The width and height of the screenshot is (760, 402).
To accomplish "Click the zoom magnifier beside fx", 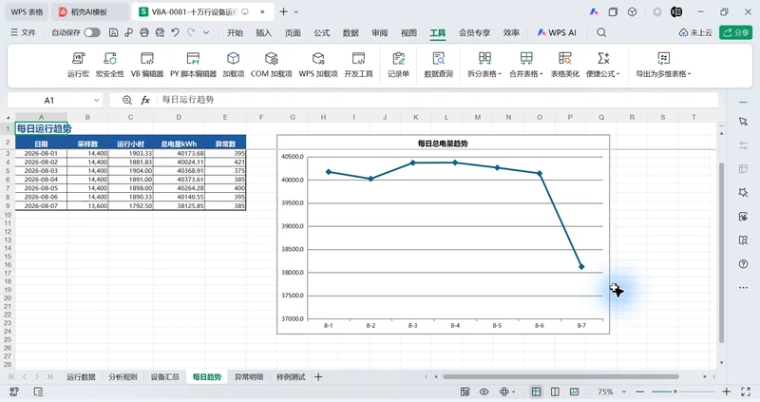I will coord(127,100).
